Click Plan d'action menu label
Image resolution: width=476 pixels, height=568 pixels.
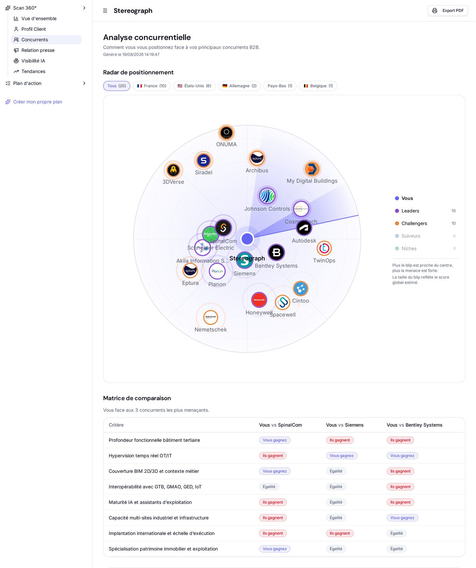[27, 83]
